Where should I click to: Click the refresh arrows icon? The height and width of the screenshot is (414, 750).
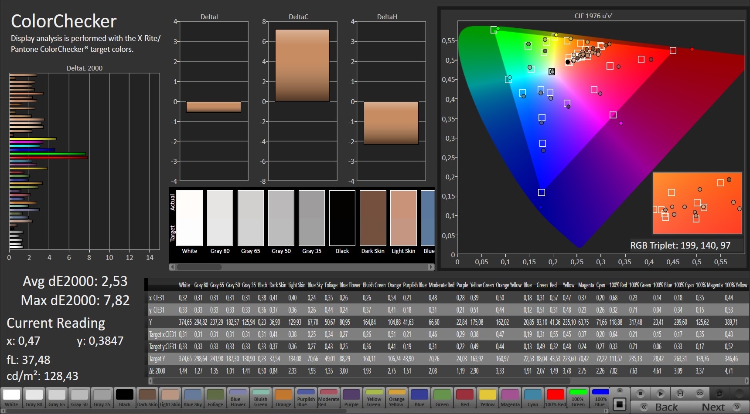tap(719, 394)
